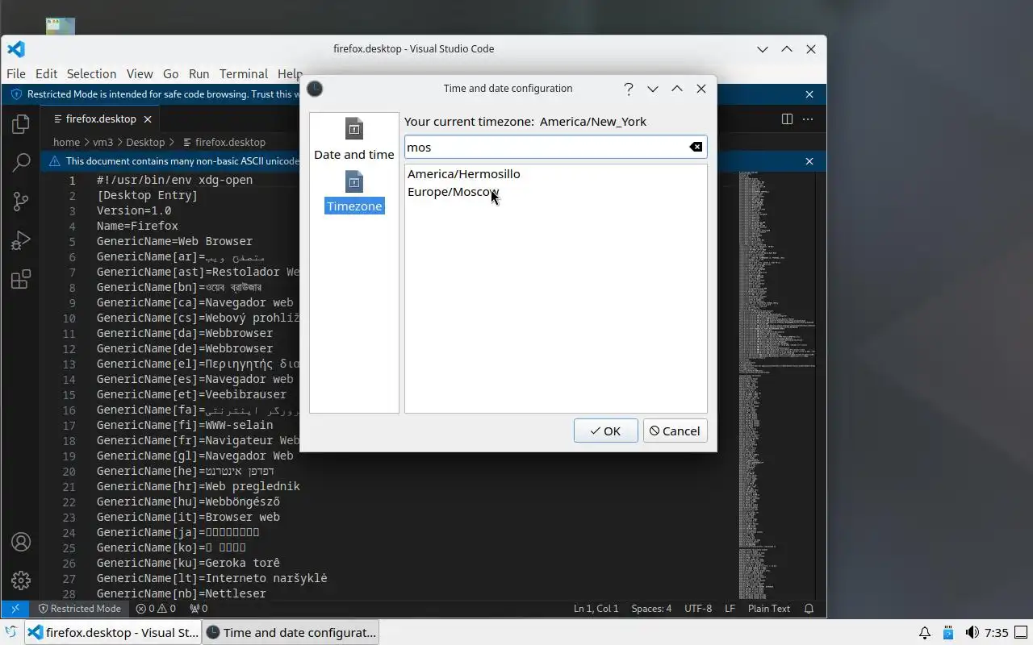This screenshot has height=645, width=1033.
Task: Click the 7:35 panel clock
Action: tap(997, 633)
